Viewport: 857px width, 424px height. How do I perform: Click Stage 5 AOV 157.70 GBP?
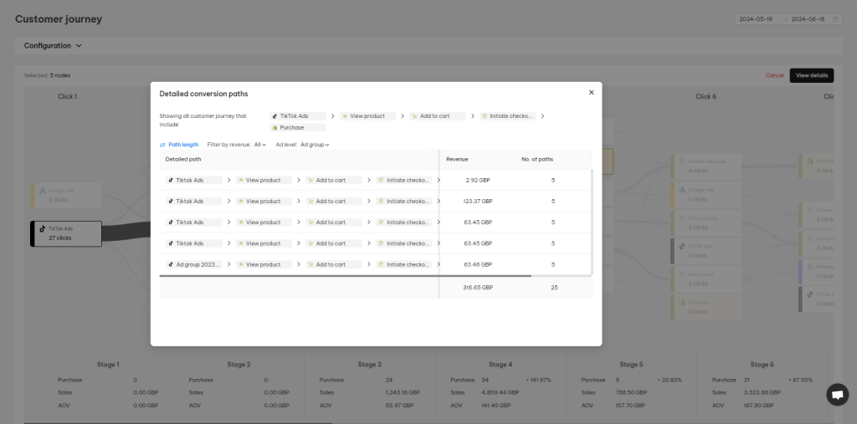pos(629,406)
